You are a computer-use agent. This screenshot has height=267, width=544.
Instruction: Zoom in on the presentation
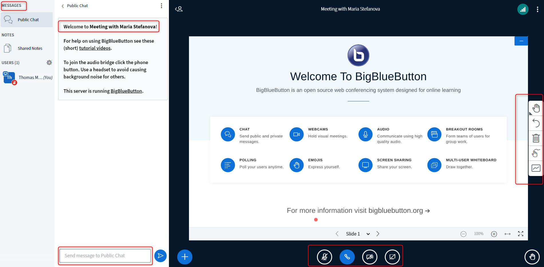click(494, 234)
